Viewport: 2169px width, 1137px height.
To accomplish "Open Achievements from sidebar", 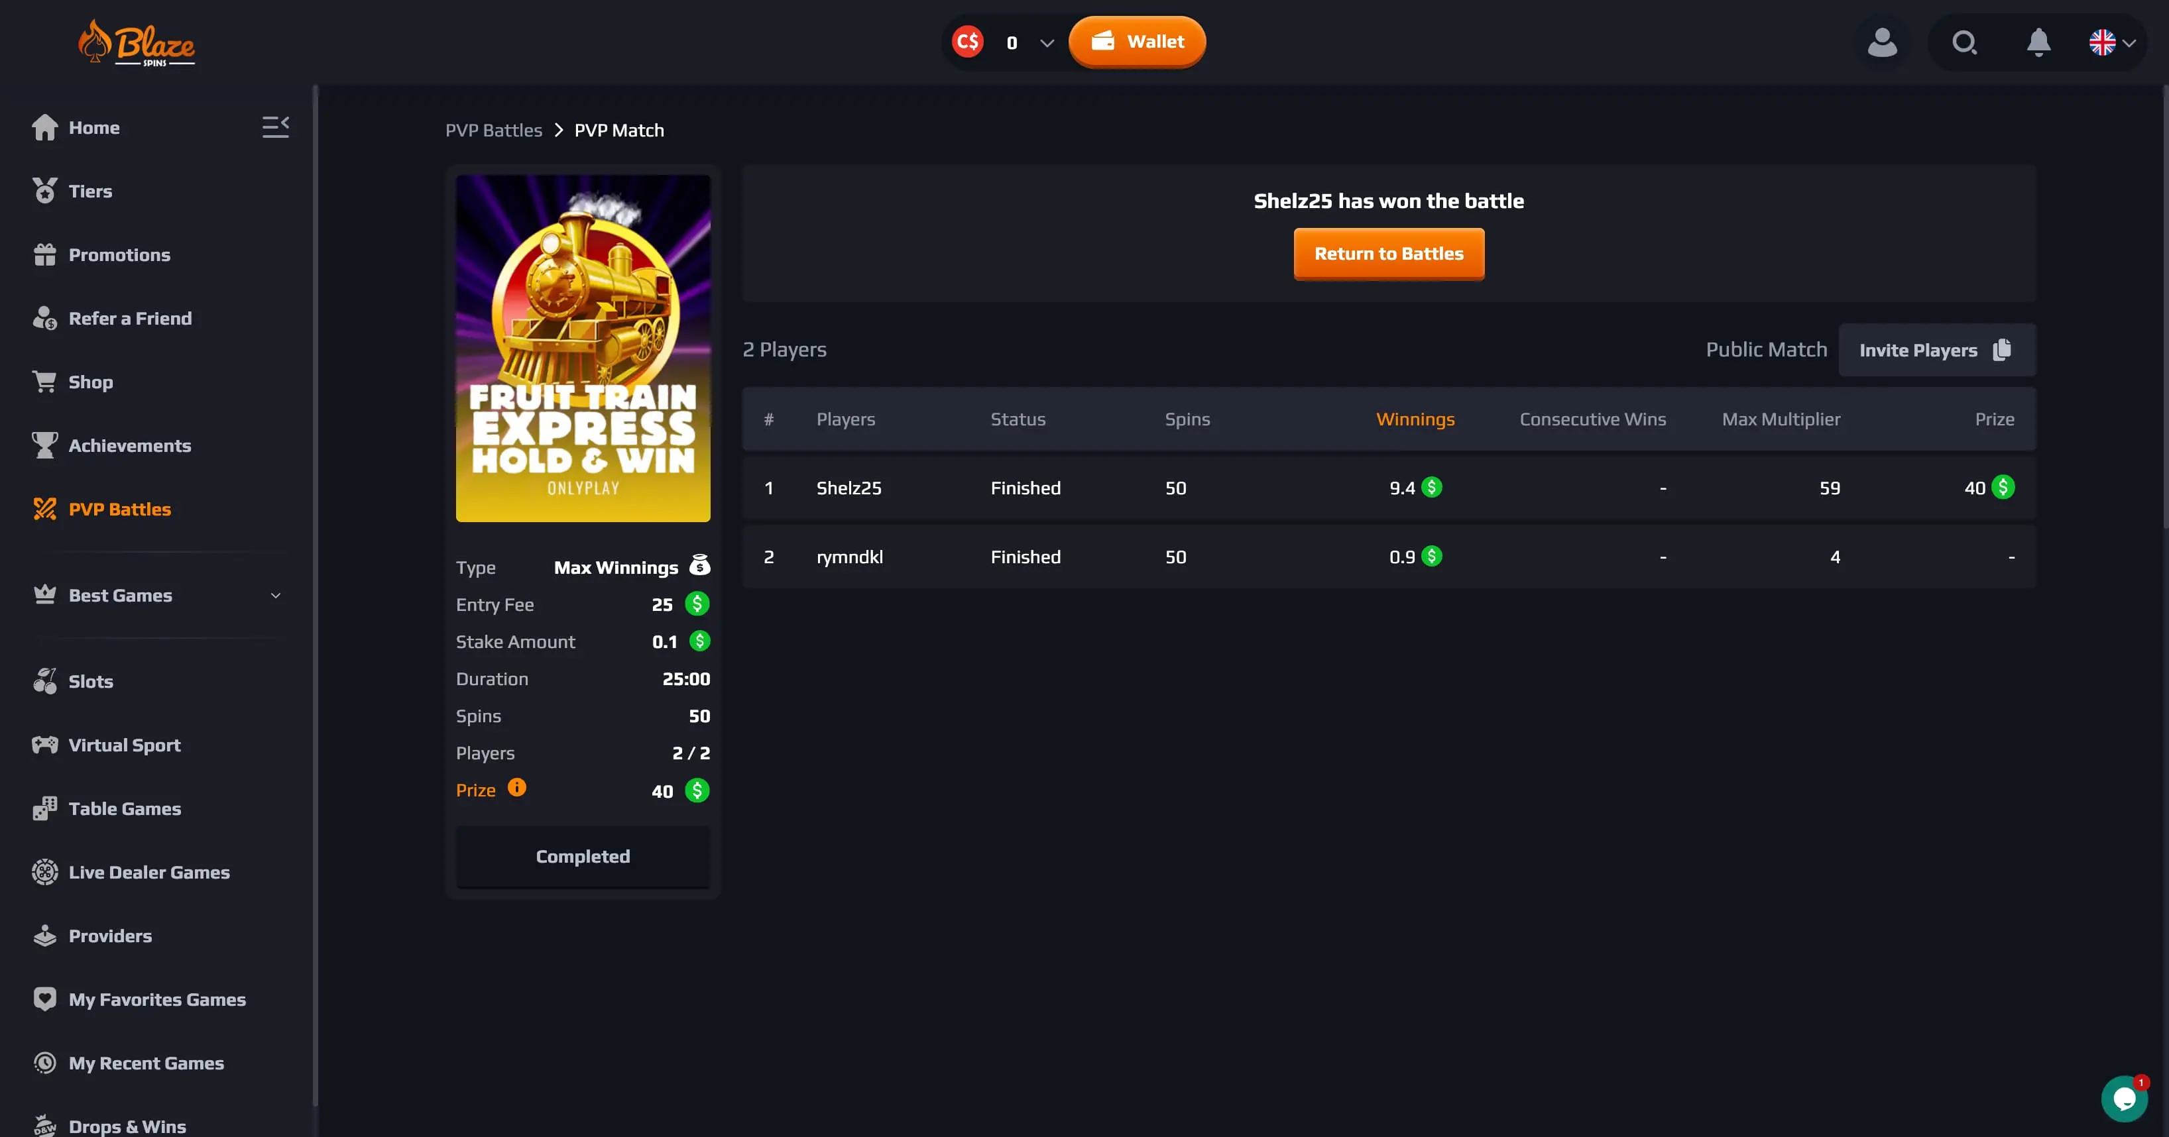I will pyautogui.click(x=130, y=446).
